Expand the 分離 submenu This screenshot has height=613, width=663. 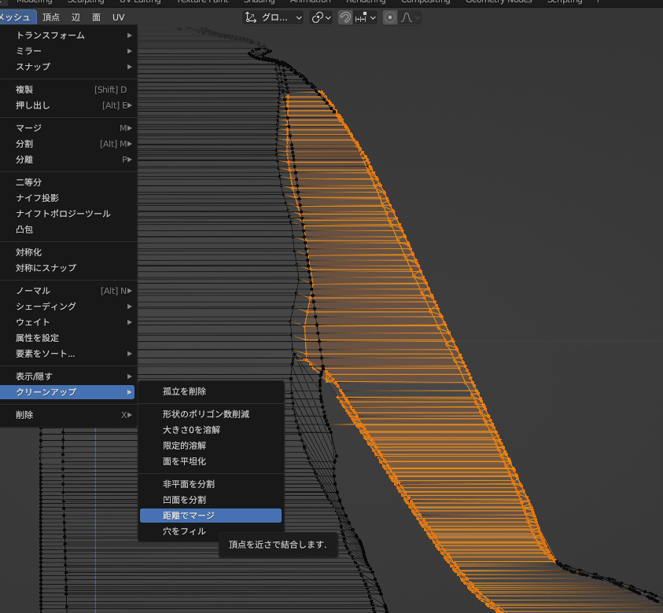[x=68, y=160]
